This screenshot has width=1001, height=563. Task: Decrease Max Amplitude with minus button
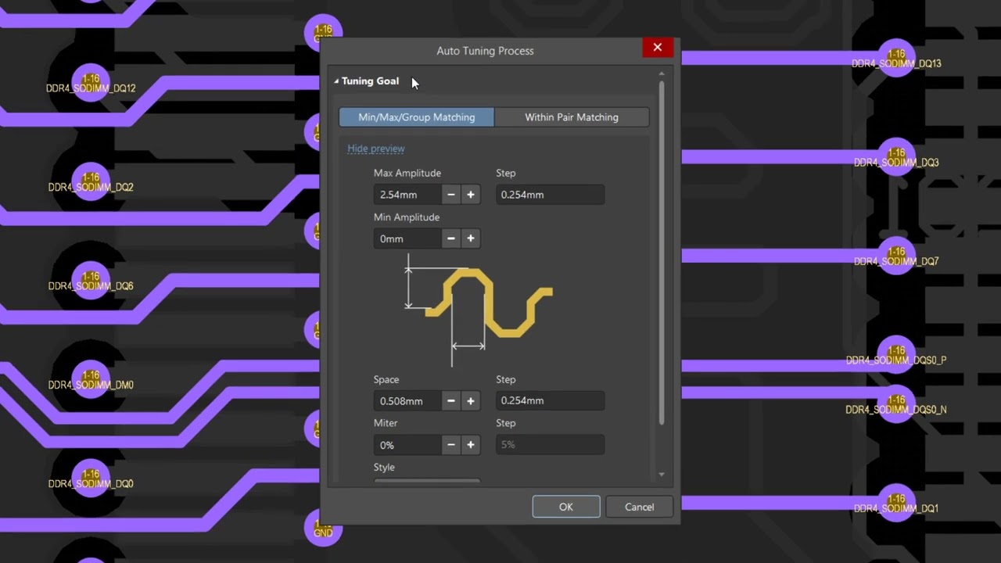coord(450,195)
